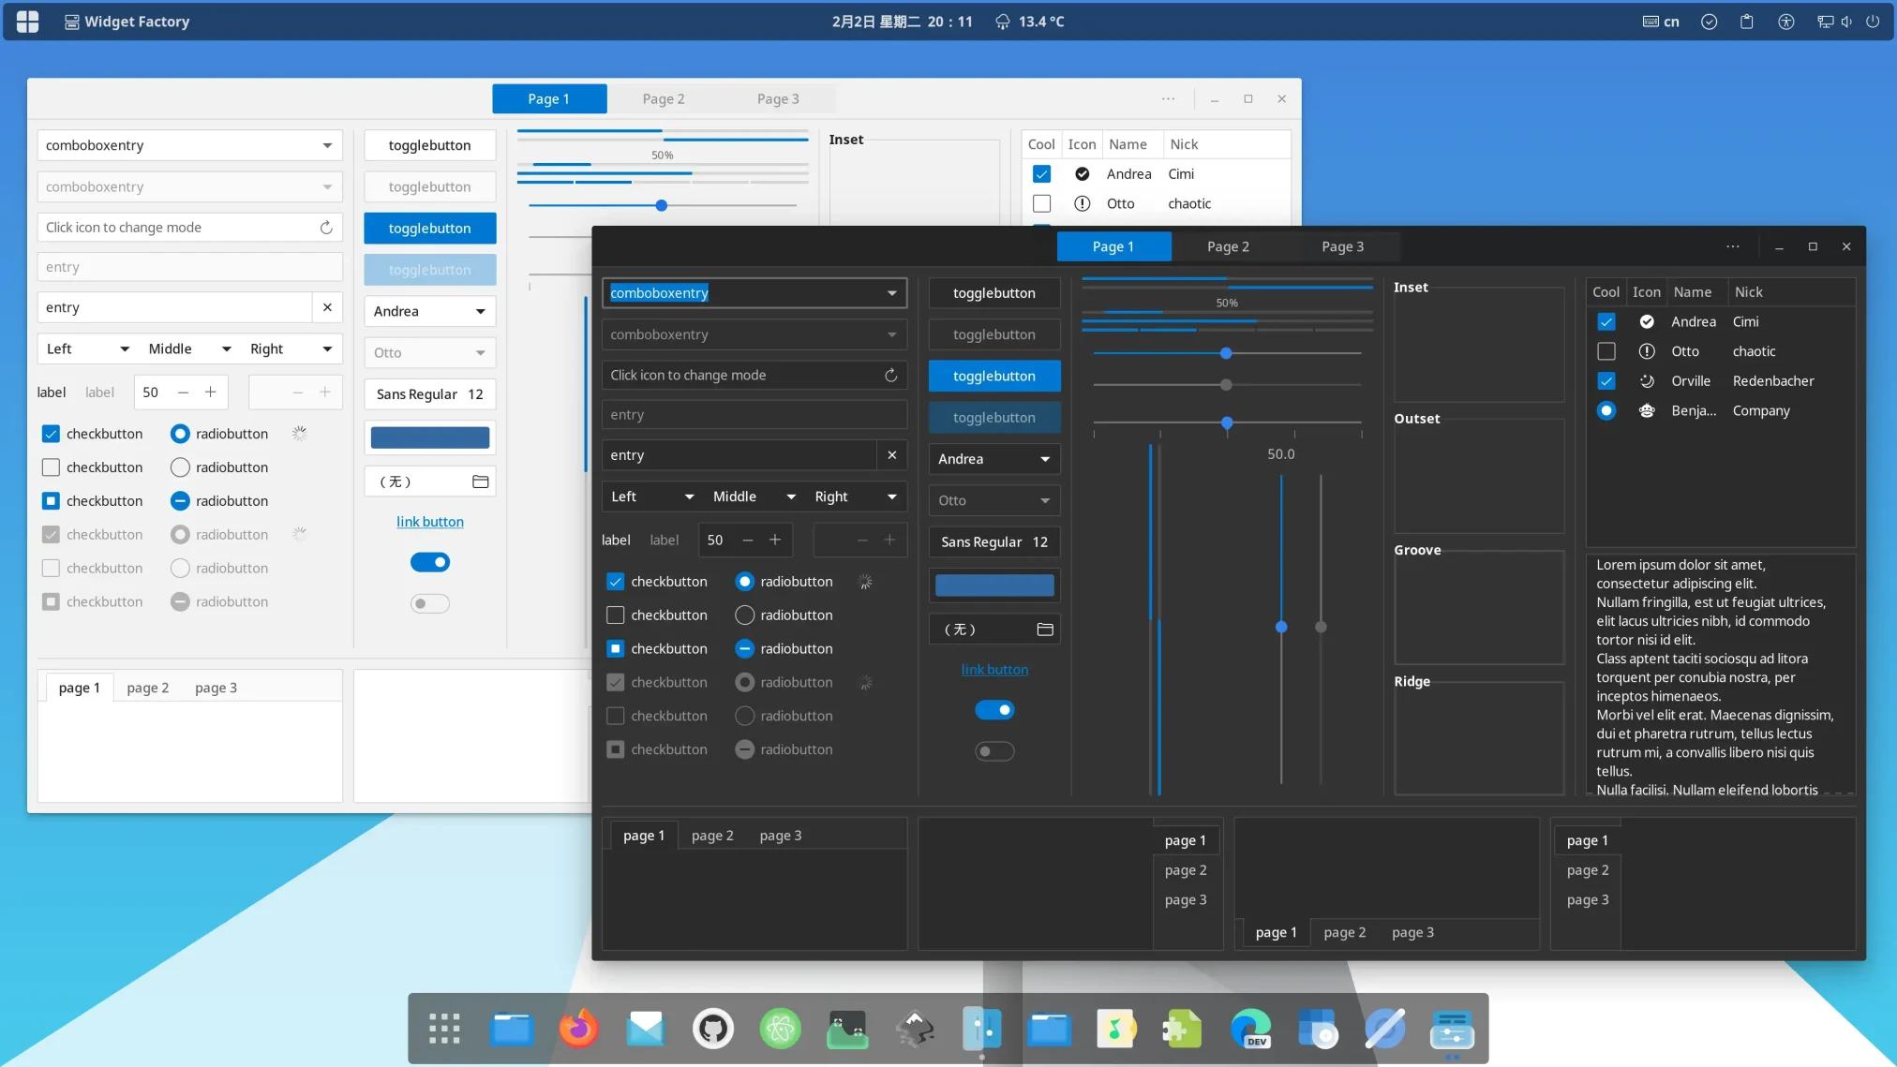Switch to Page 2 tab in dark window
This screenshot has width=1897, height=1067.
pos(1228,246)
